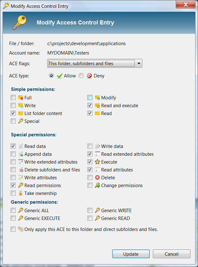The width and height of the screenshot is (198, 267).
Task: Click the Update button
Action: coord(131,254)
